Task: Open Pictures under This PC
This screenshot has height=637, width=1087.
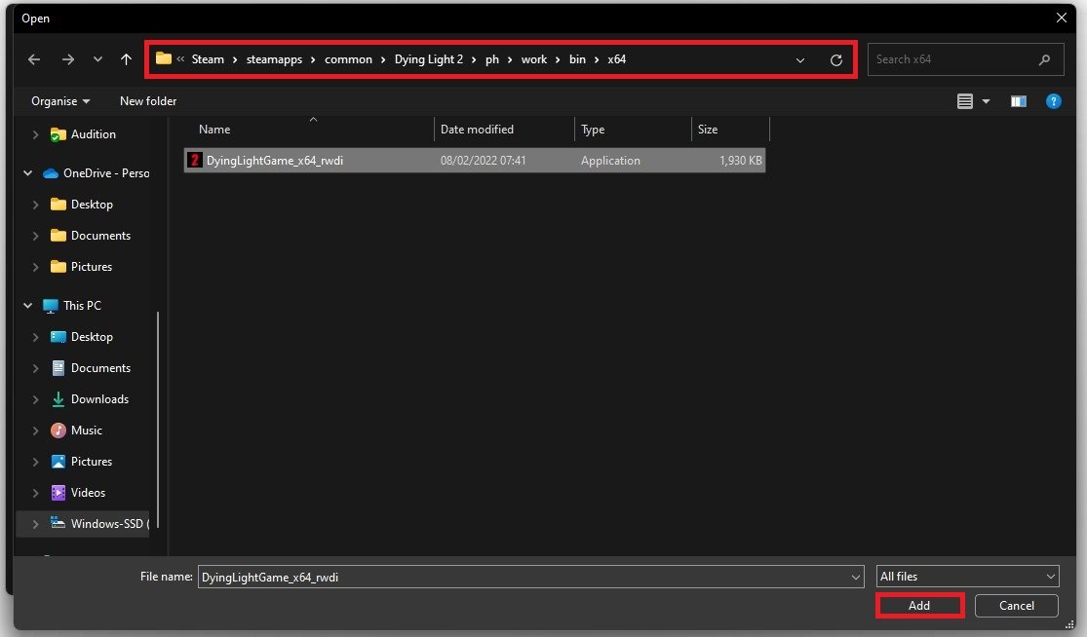Action: click(x=92, y=461)
